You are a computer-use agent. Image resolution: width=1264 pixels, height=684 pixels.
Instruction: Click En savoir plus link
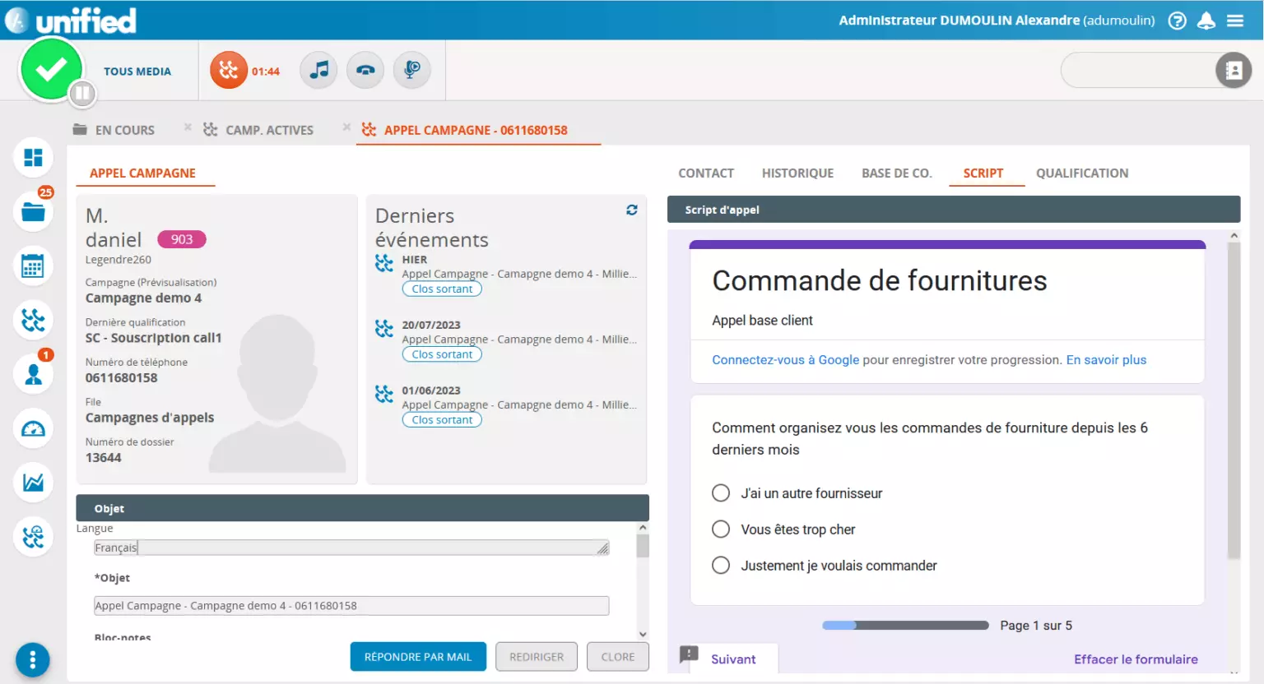coord(1106,360)
